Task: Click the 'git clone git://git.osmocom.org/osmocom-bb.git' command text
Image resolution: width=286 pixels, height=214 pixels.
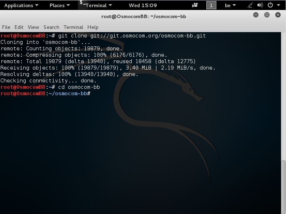Action: point(132,36)
